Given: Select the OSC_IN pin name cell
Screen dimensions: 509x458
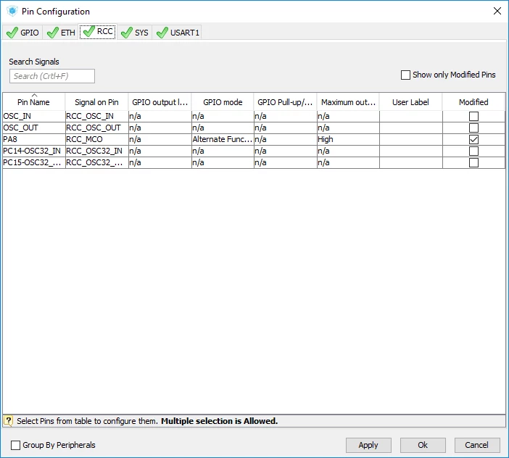Looking at the screenshot, I should click(x=34, y=116).
